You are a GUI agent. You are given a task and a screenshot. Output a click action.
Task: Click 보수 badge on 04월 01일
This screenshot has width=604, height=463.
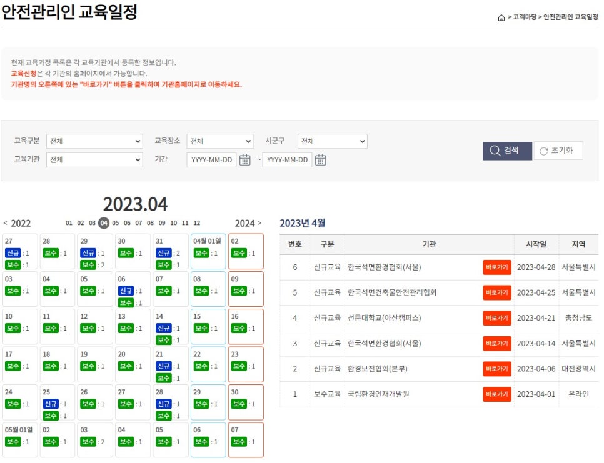[x=201, y=253]
